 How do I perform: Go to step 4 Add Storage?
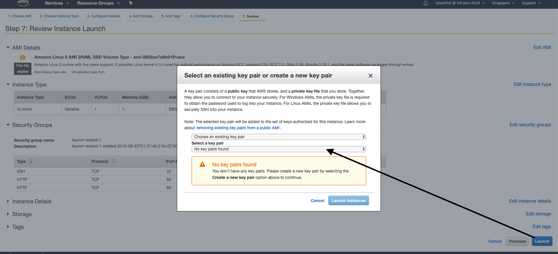(x=141, y=16)
